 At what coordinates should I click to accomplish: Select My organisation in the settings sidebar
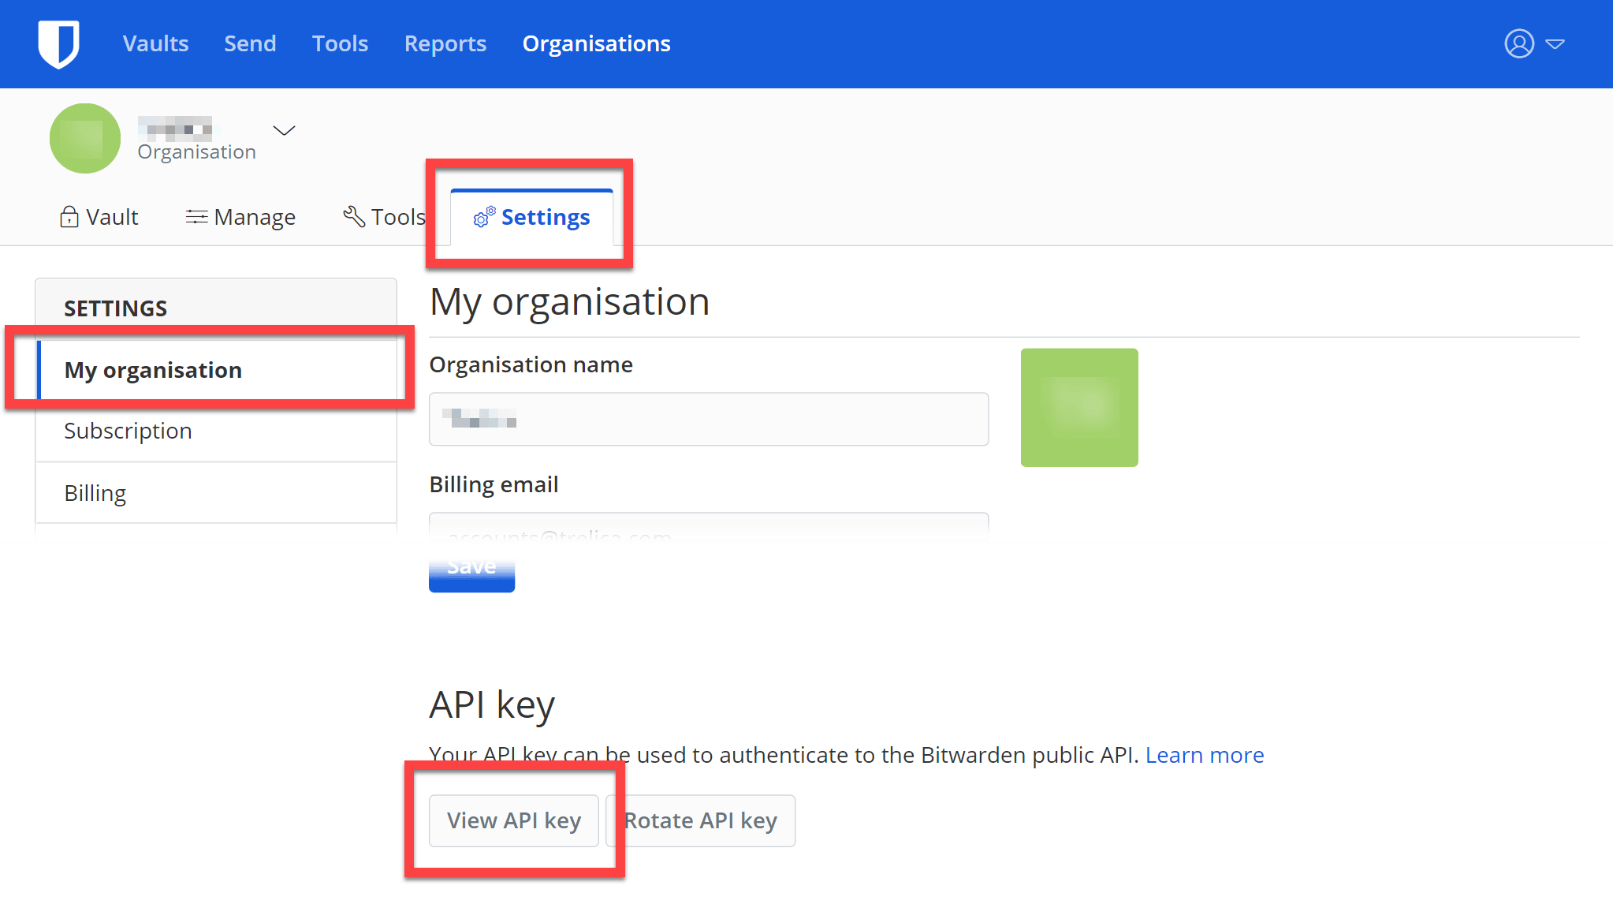click(x=216, y=370)
